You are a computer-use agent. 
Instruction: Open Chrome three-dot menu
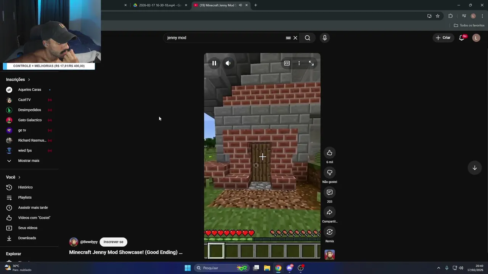(x=482, y=16)
